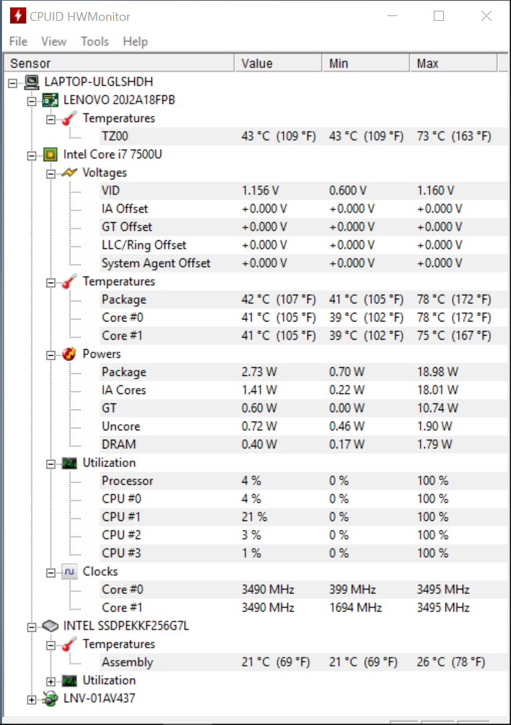Click the SSD drive icon for INTEL SSDPEKKF256G7L
Viewport: 511px width, 725px height.
50,626
